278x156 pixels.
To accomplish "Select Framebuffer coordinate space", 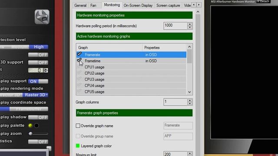I will click(x=29, y=109).
